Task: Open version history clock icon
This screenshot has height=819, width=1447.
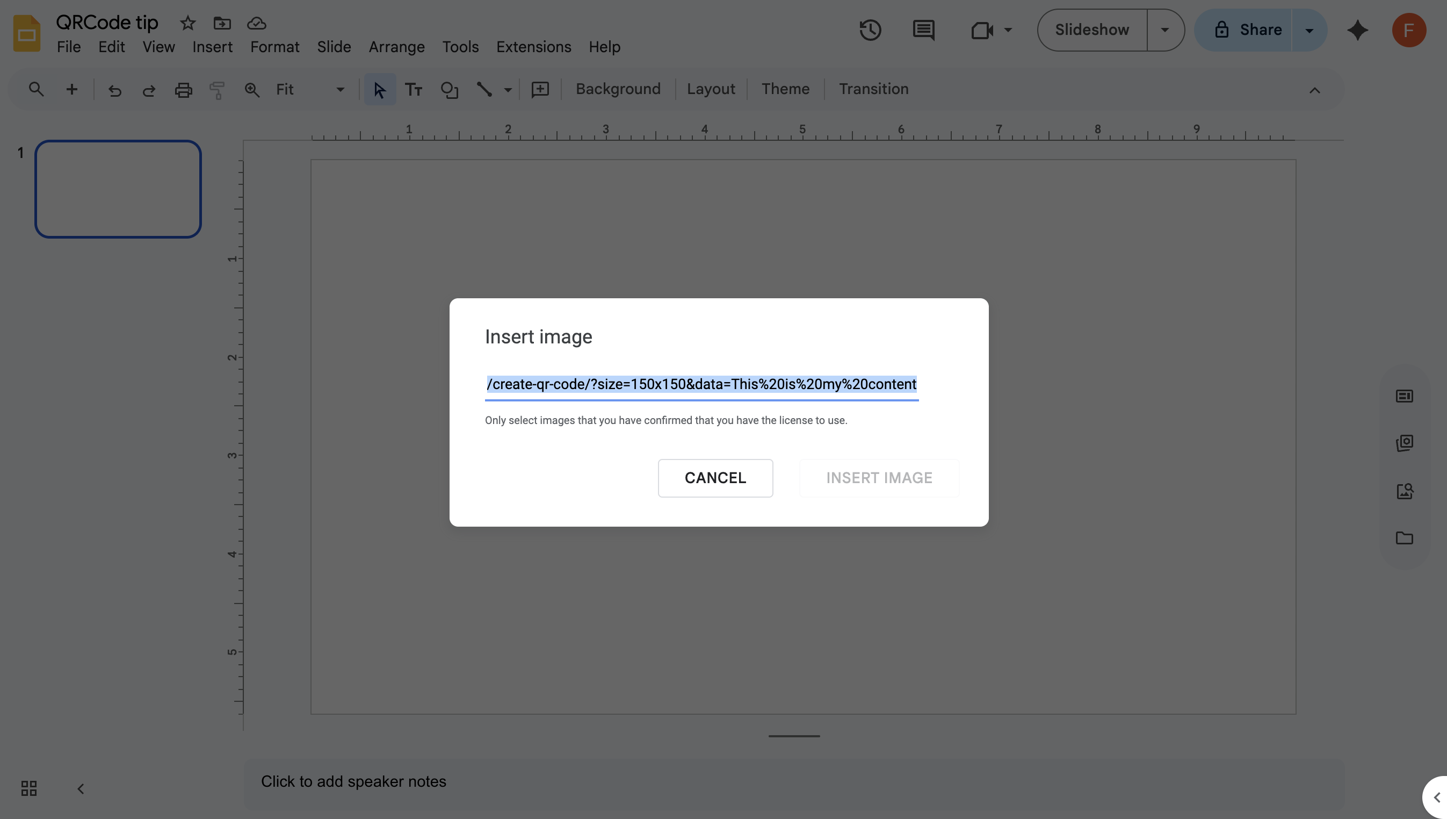Action: (870, 30)
